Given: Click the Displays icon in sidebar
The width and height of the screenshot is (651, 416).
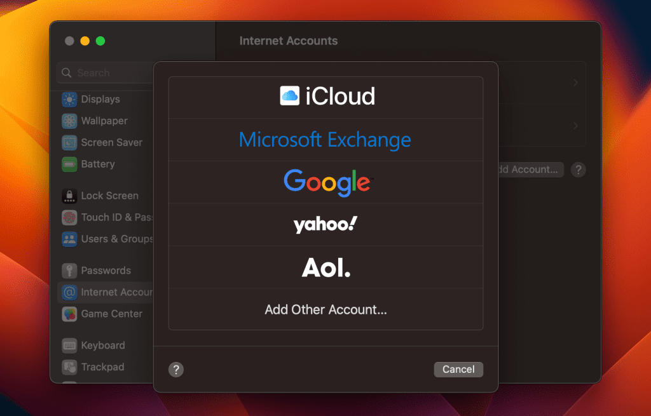Looking at the screenshot, I should [69, 100].
